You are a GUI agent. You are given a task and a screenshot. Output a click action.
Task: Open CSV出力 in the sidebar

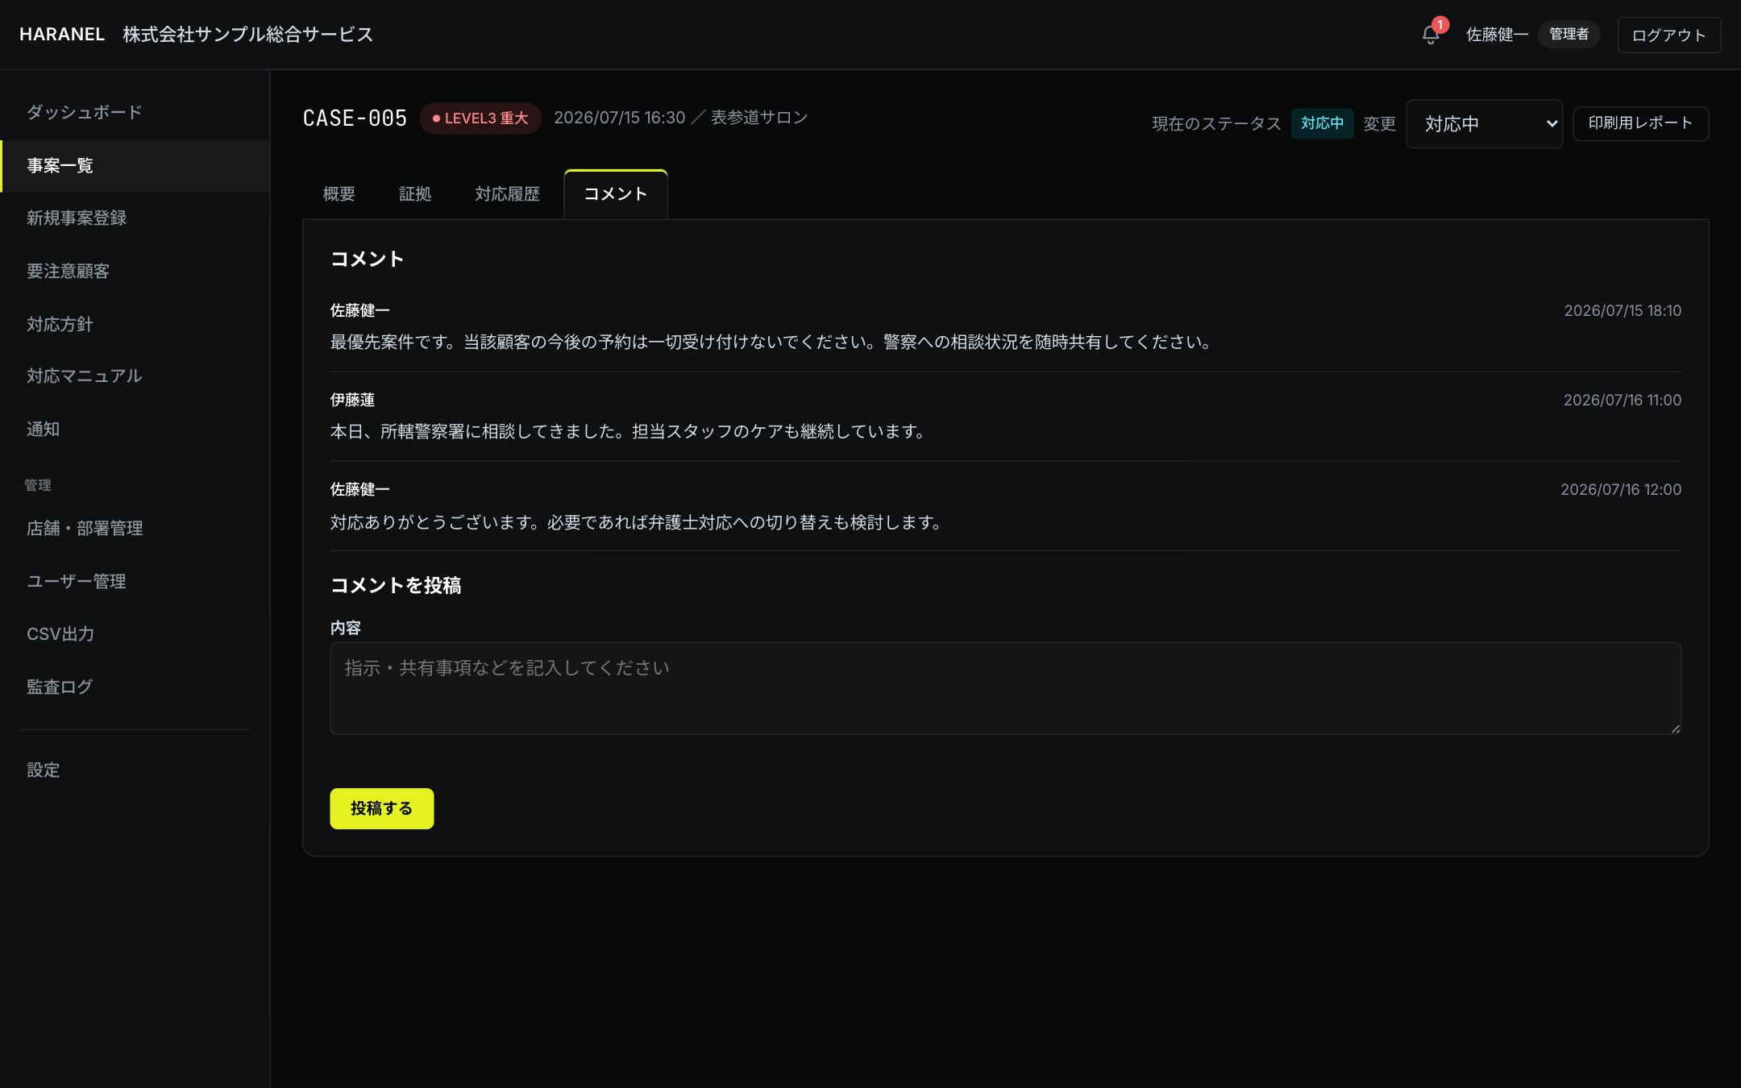[135, 634]
